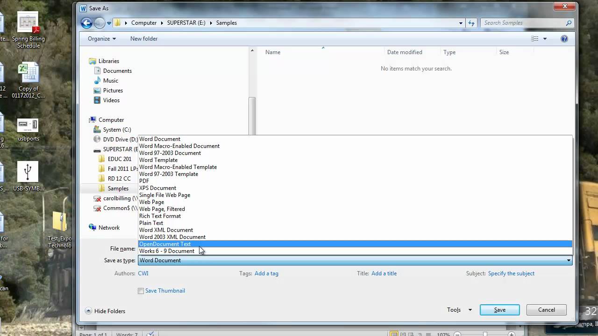Click the Help question mark icon
The image size is (598, 336).
click(564, 39)
